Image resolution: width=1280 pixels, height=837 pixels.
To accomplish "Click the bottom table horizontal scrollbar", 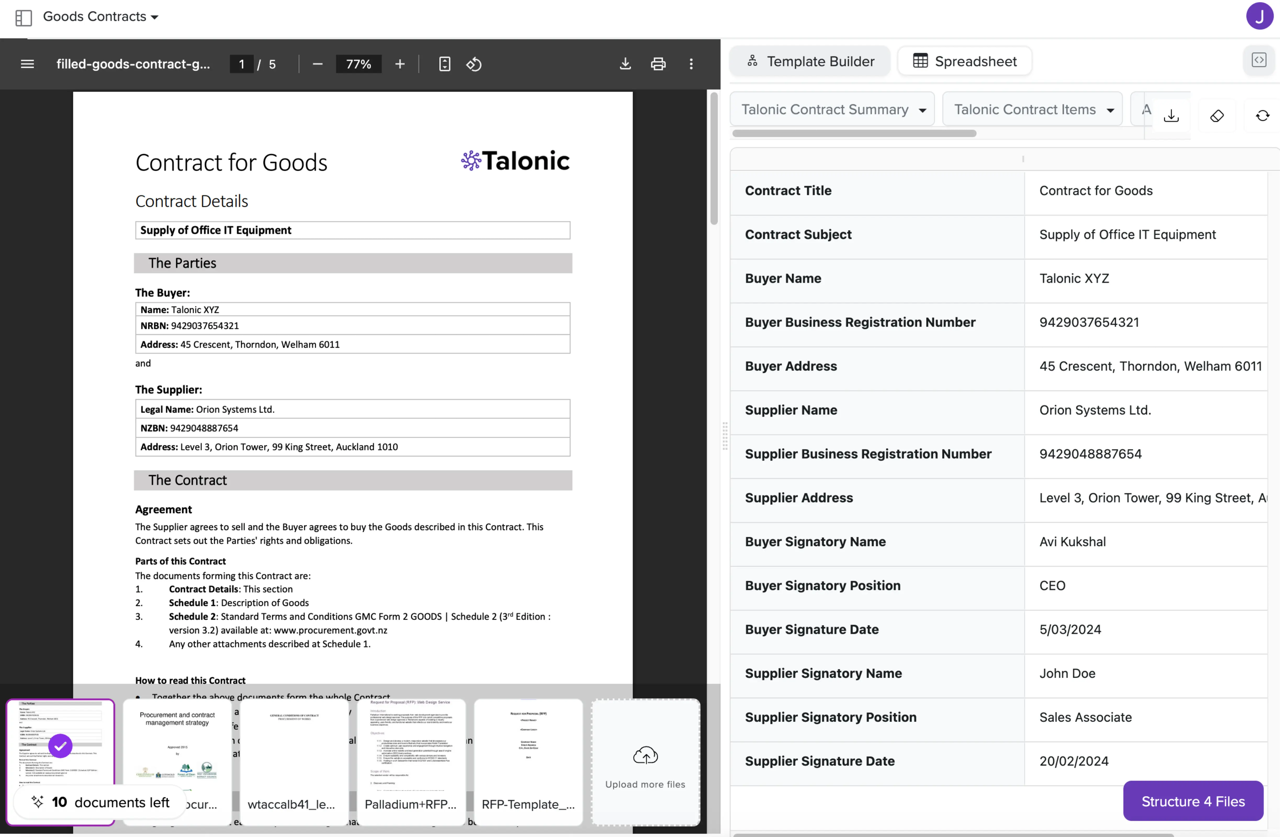I will 953,835.
